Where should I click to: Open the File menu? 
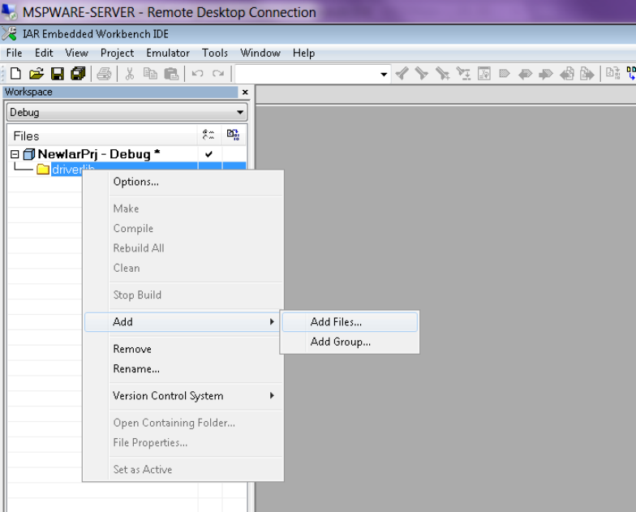15,54
